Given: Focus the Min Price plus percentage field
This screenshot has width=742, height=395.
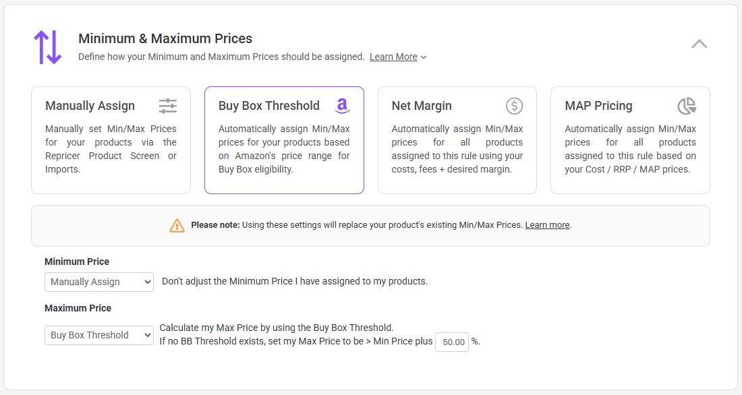Looking at the screenshot, I should (451, 342).
